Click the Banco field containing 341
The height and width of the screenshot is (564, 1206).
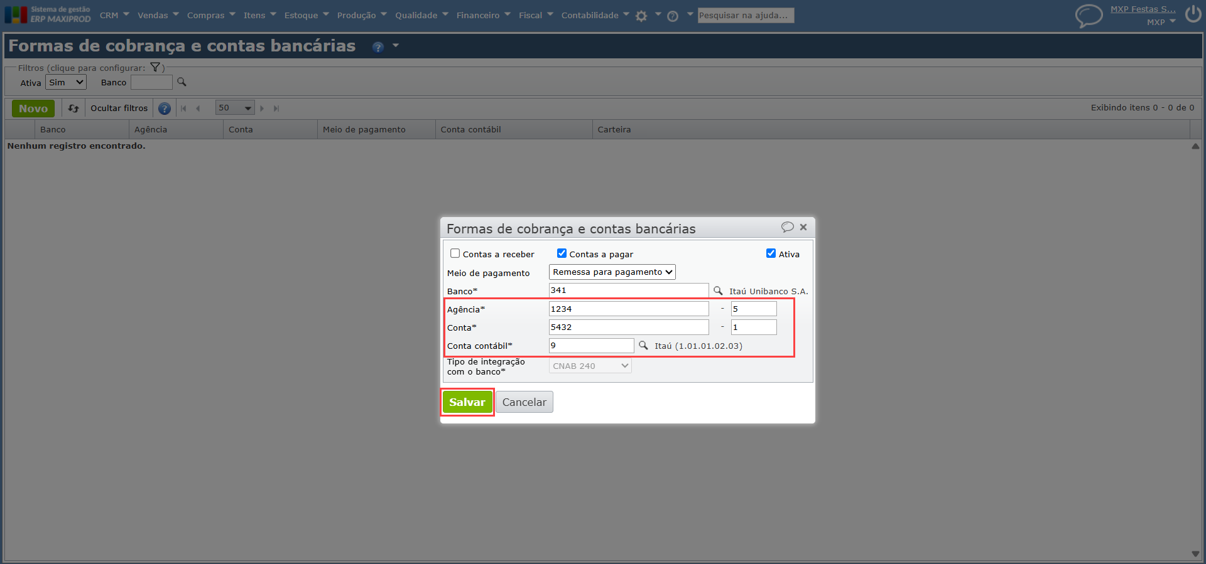629,290
